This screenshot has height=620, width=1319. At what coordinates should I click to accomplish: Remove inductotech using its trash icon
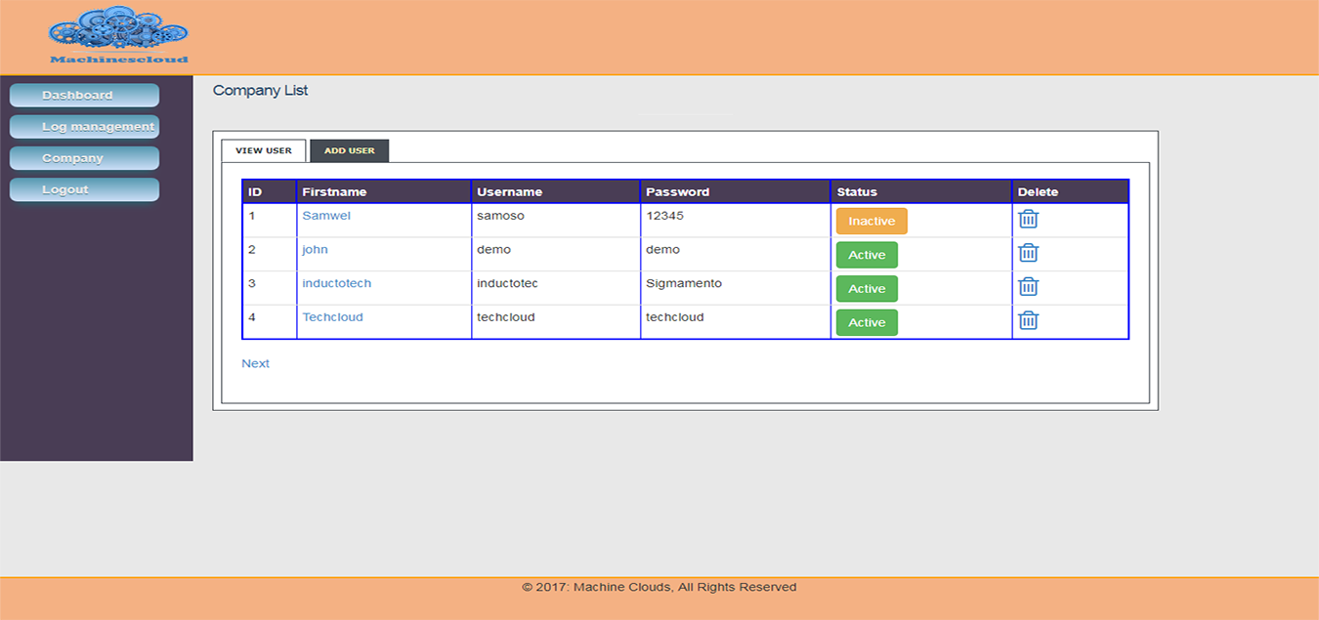1028,287
